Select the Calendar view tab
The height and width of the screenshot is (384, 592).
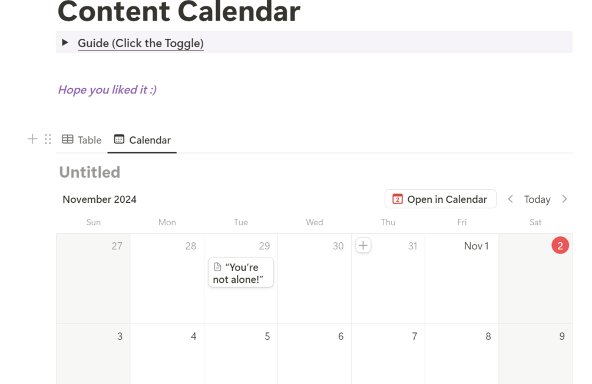pyautogui.click(x=143, y=140)
